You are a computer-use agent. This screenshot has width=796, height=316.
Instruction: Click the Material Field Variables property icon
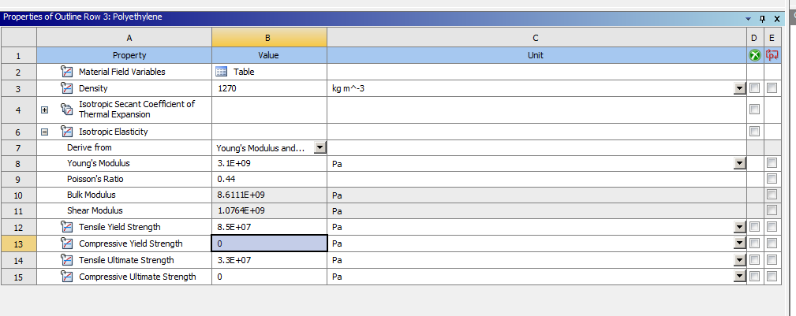pos(67,72)
